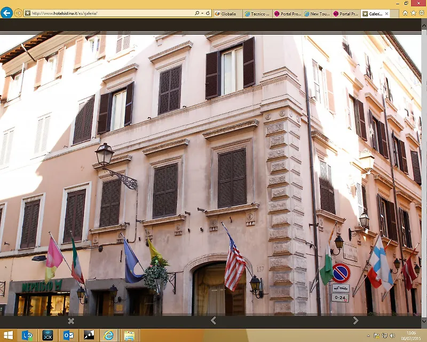Click the browser Forward arrow button
427x342 pixels.
click(18, 13)
